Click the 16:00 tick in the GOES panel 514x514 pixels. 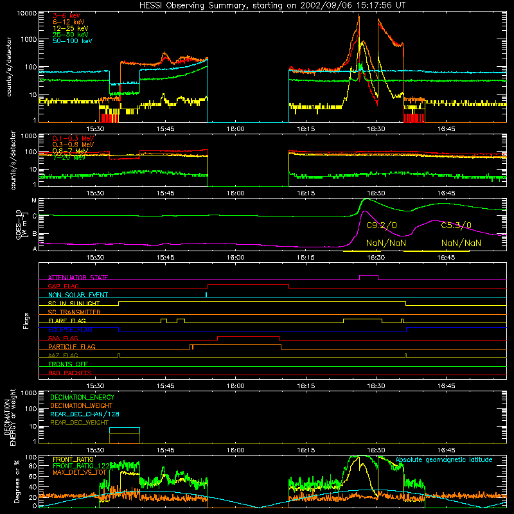click(235, 258)
